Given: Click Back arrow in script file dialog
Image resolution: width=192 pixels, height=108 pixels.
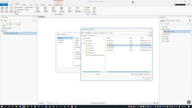Looking at the screenshot, I should (83, 33).
